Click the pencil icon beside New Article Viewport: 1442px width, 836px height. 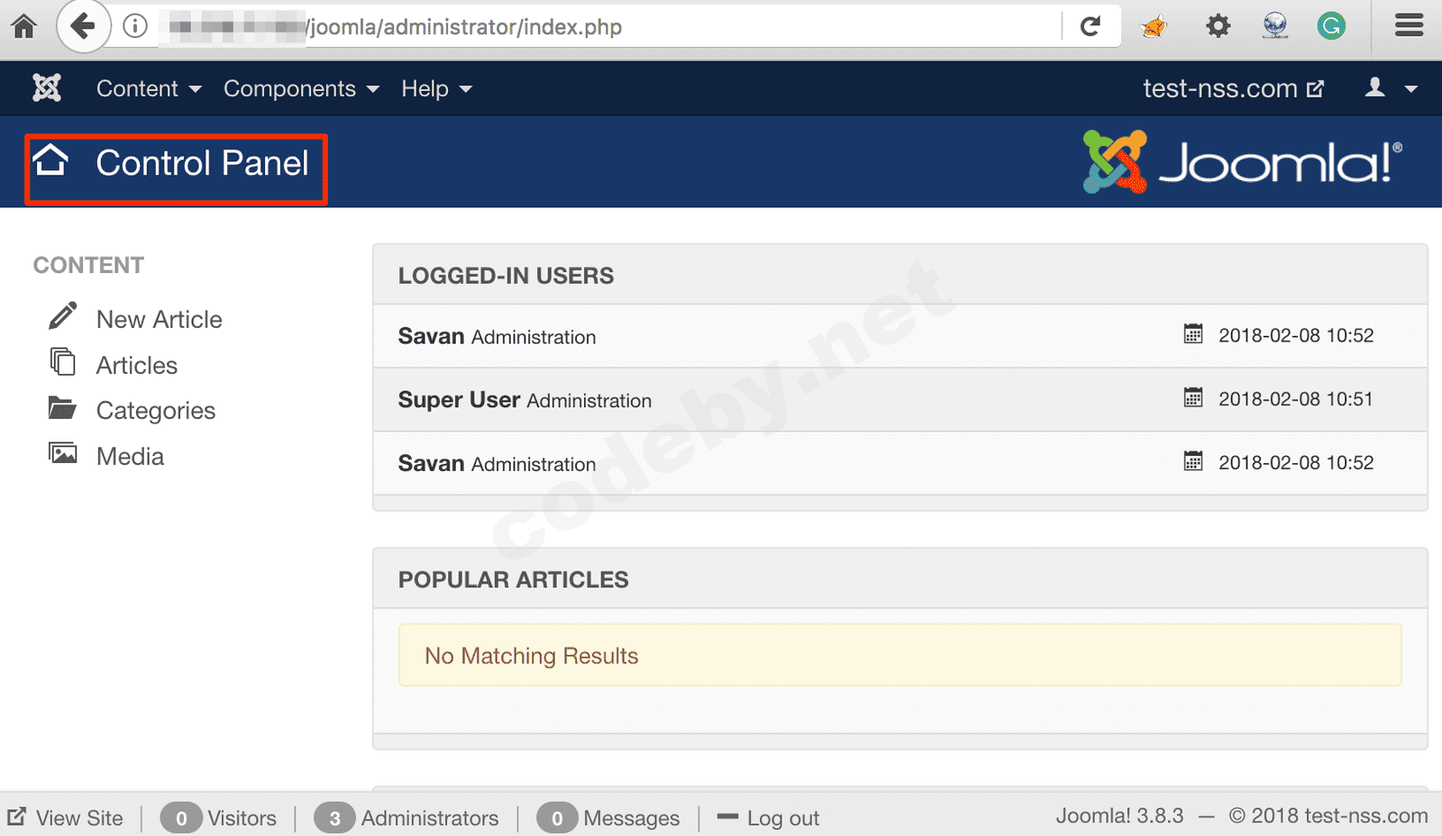pos(62,315)
